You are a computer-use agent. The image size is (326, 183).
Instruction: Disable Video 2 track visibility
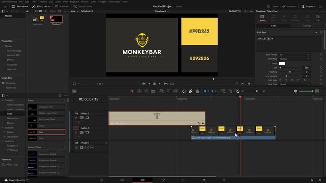[87, 118]
